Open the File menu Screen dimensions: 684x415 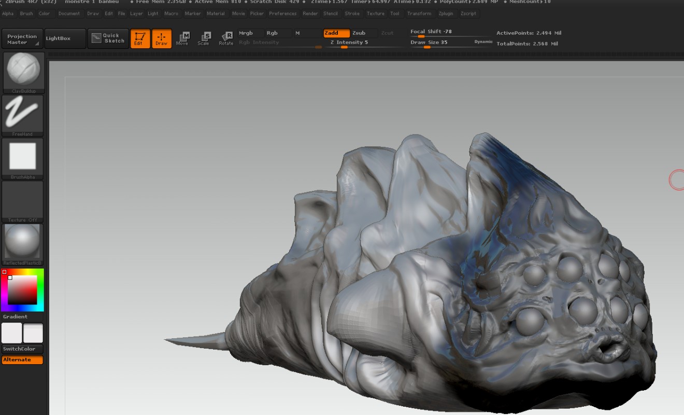point(121,13)
